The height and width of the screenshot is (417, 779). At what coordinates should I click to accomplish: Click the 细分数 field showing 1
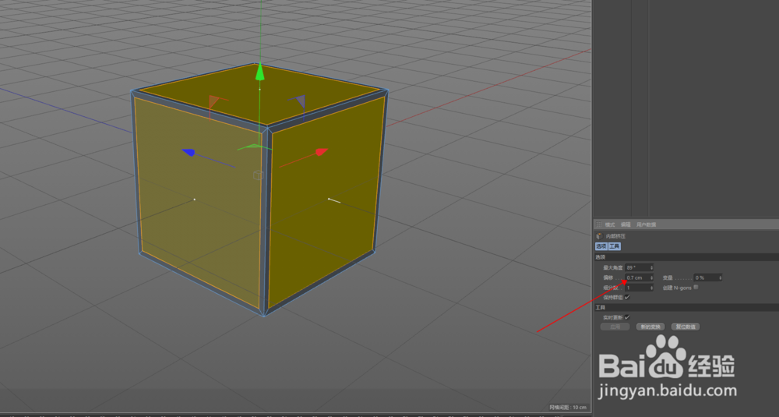coord(637,288)
